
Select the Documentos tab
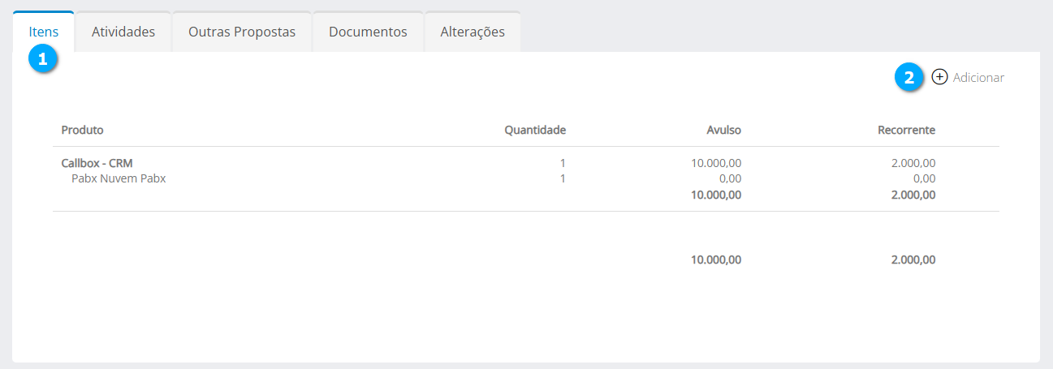coord(368,32)
